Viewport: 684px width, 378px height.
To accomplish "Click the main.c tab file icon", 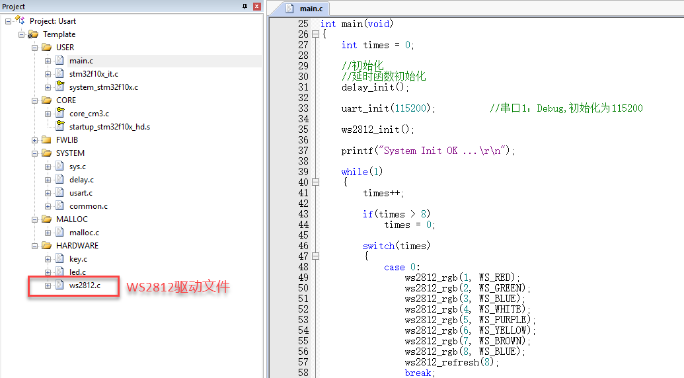I will pos(289,9).
